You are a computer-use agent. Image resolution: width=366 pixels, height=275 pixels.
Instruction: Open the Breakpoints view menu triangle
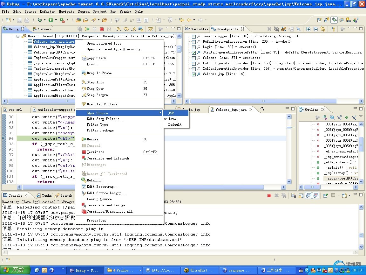coord(349,28)
